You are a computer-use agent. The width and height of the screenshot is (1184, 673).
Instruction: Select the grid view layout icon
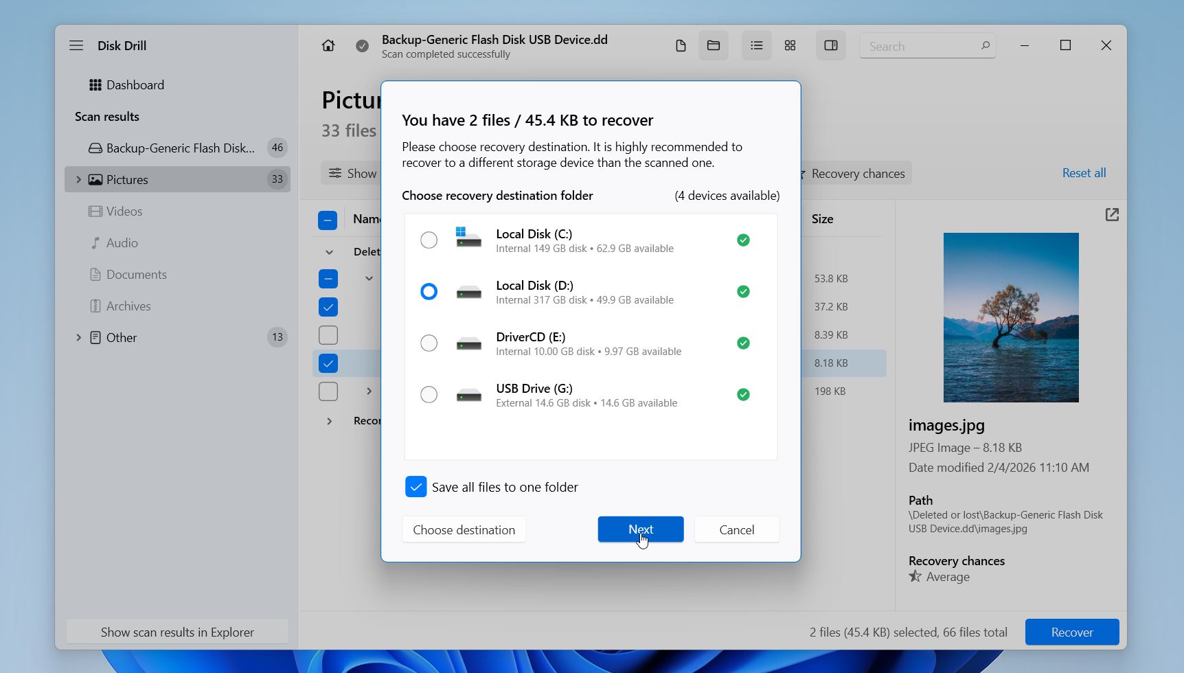790,45
